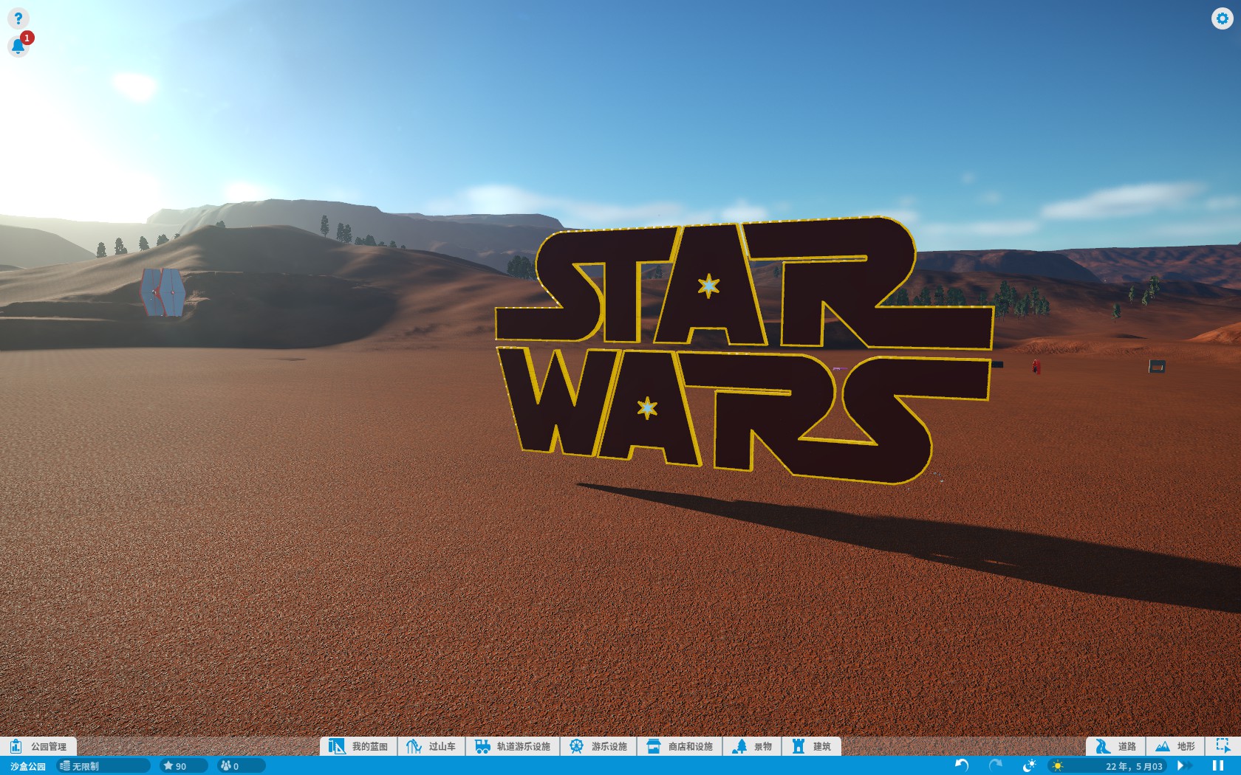Open the 建筑 building tab
This screenshot has height=775, width=1241.
(812, 746)
